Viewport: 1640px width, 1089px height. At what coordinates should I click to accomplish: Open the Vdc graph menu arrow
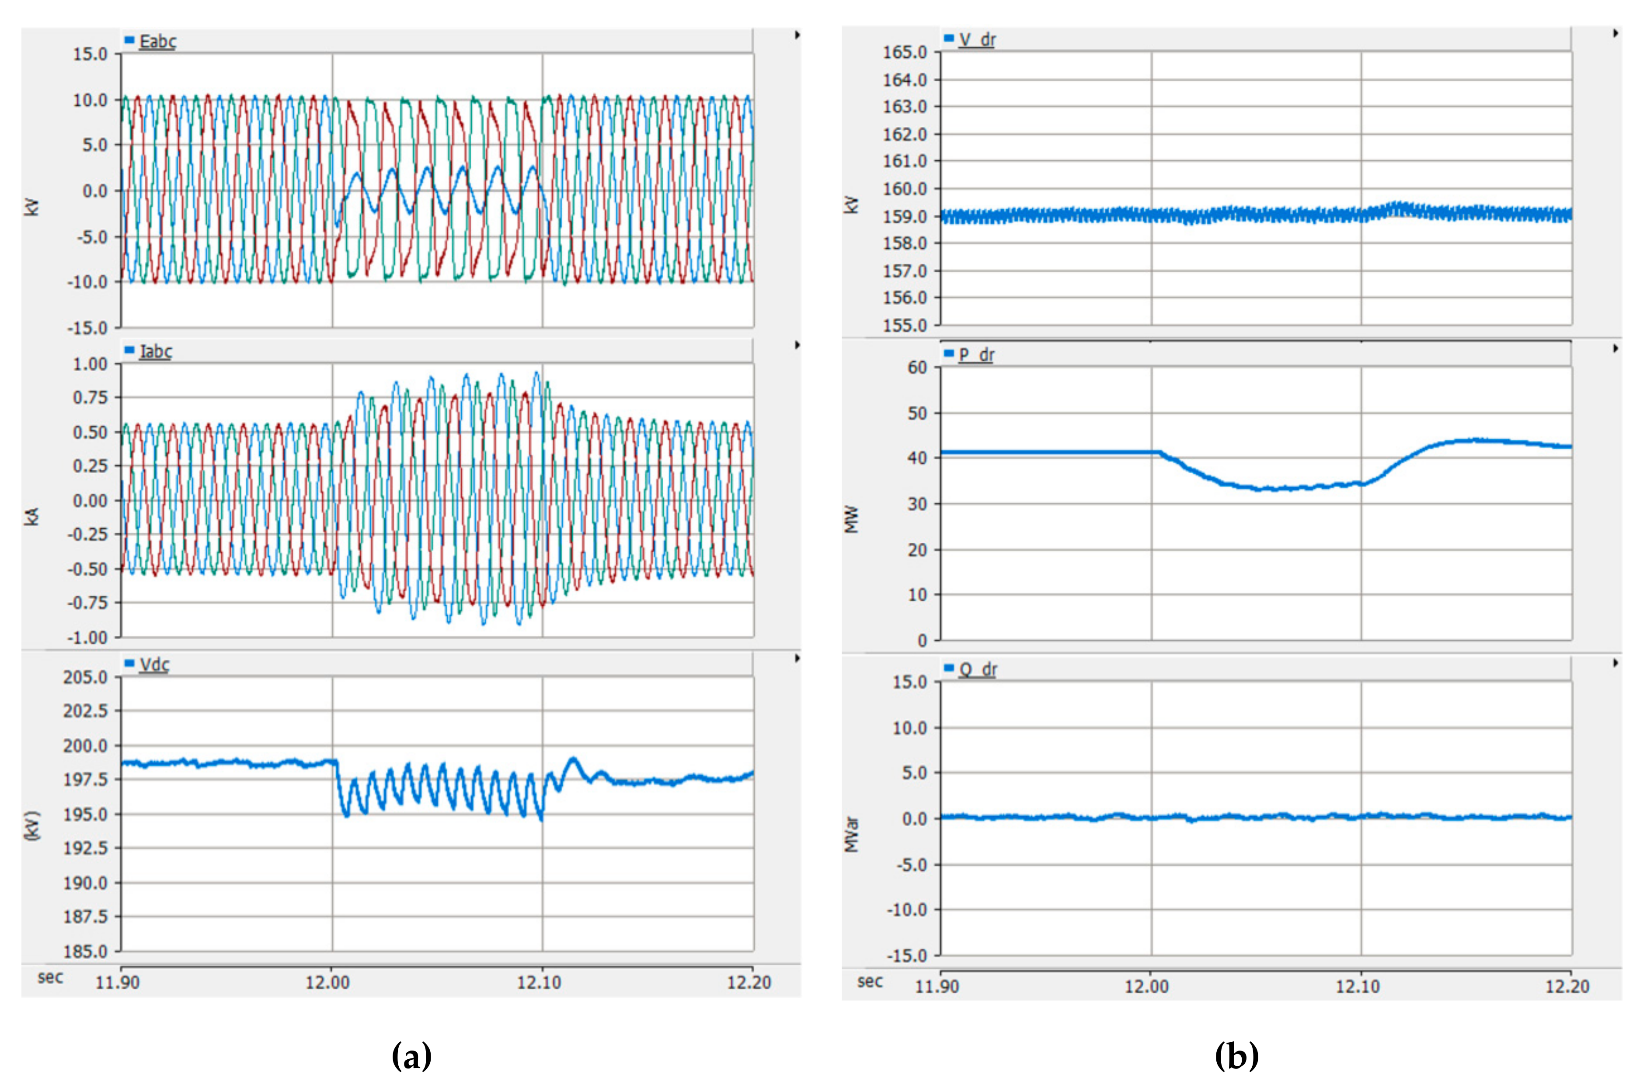(797, 658)
